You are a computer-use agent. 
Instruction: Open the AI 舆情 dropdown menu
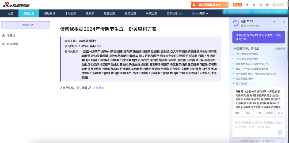pos(200,13)
